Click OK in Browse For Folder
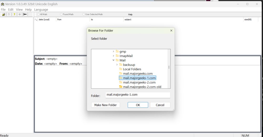 pyautogui.click(x=138, y=105)
